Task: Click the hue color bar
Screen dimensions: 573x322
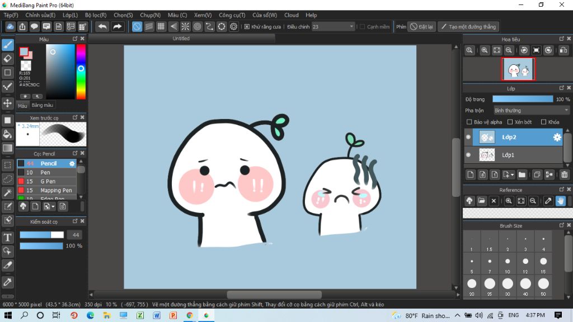Action: pyautogui.click(x=81, y=72)
